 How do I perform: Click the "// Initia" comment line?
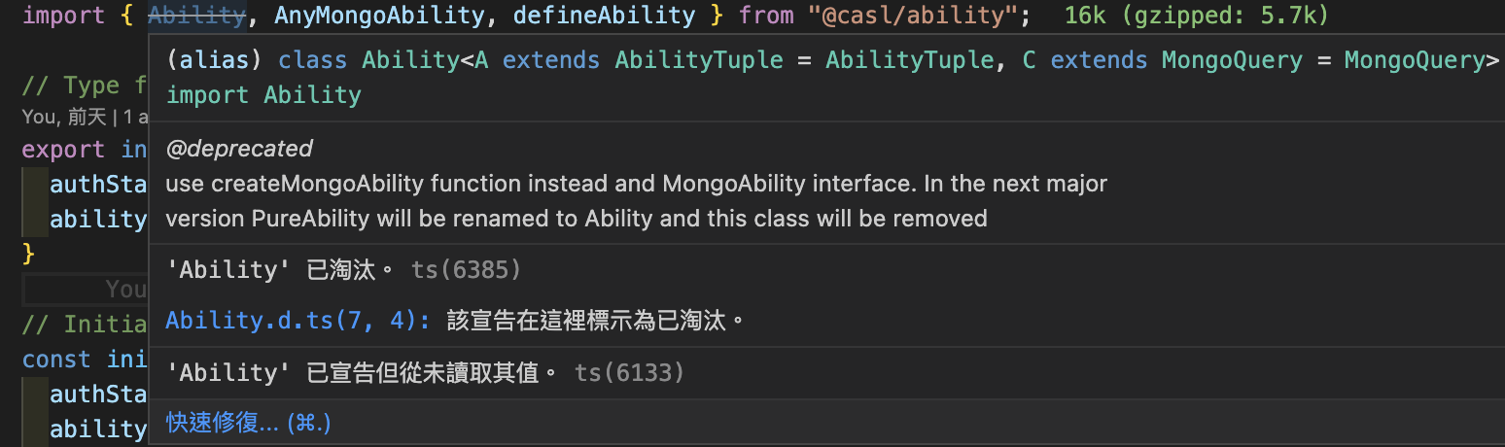[x=85, y=324]
